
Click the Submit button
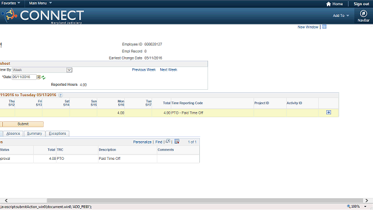tap(23, 124)
